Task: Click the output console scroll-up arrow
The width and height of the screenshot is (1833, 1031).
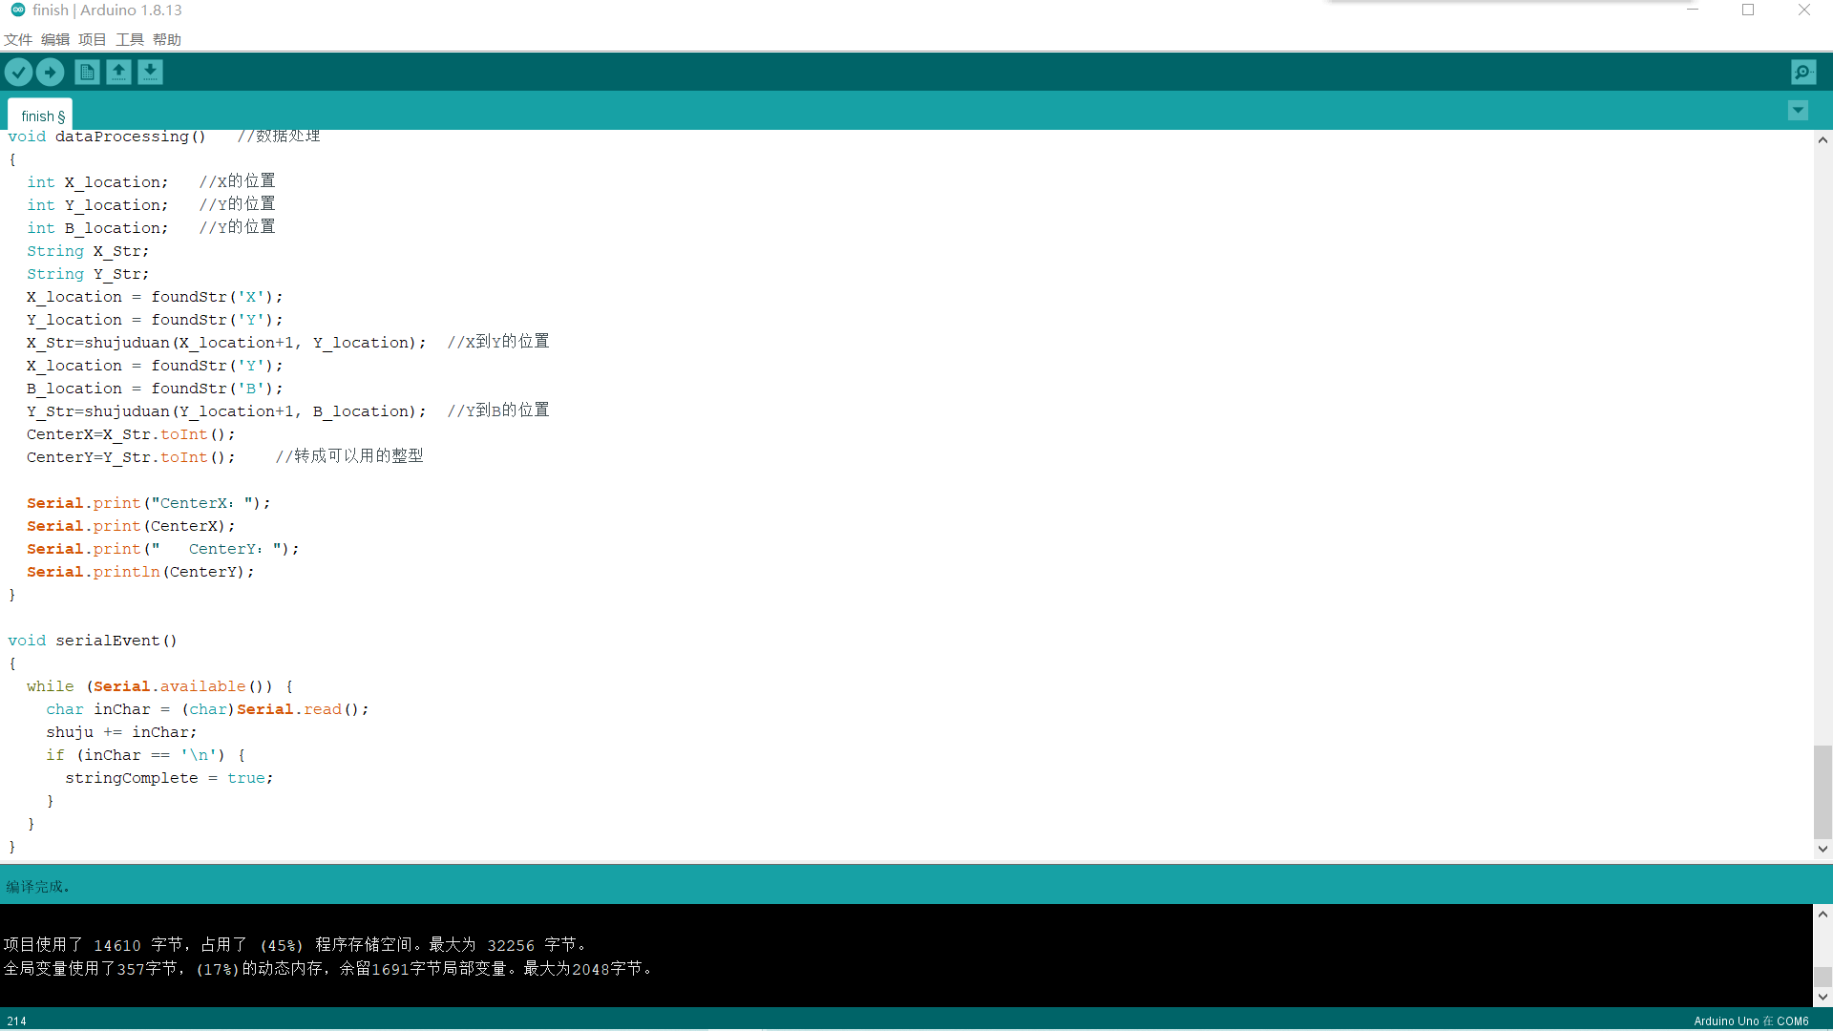Action: 1822,914
